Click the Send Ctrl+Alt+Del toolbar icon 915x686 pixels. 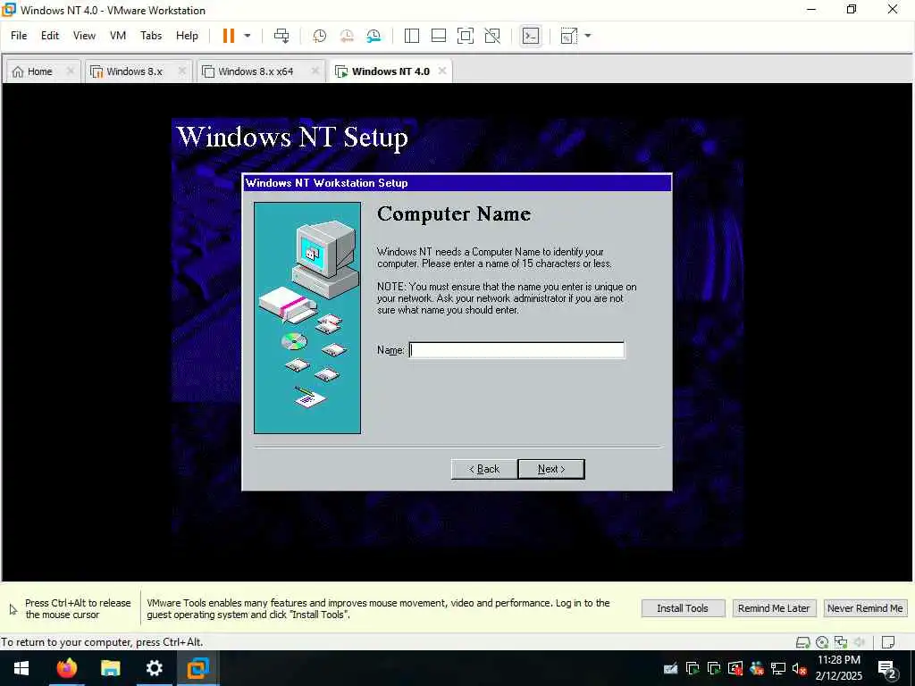point(281,36)
